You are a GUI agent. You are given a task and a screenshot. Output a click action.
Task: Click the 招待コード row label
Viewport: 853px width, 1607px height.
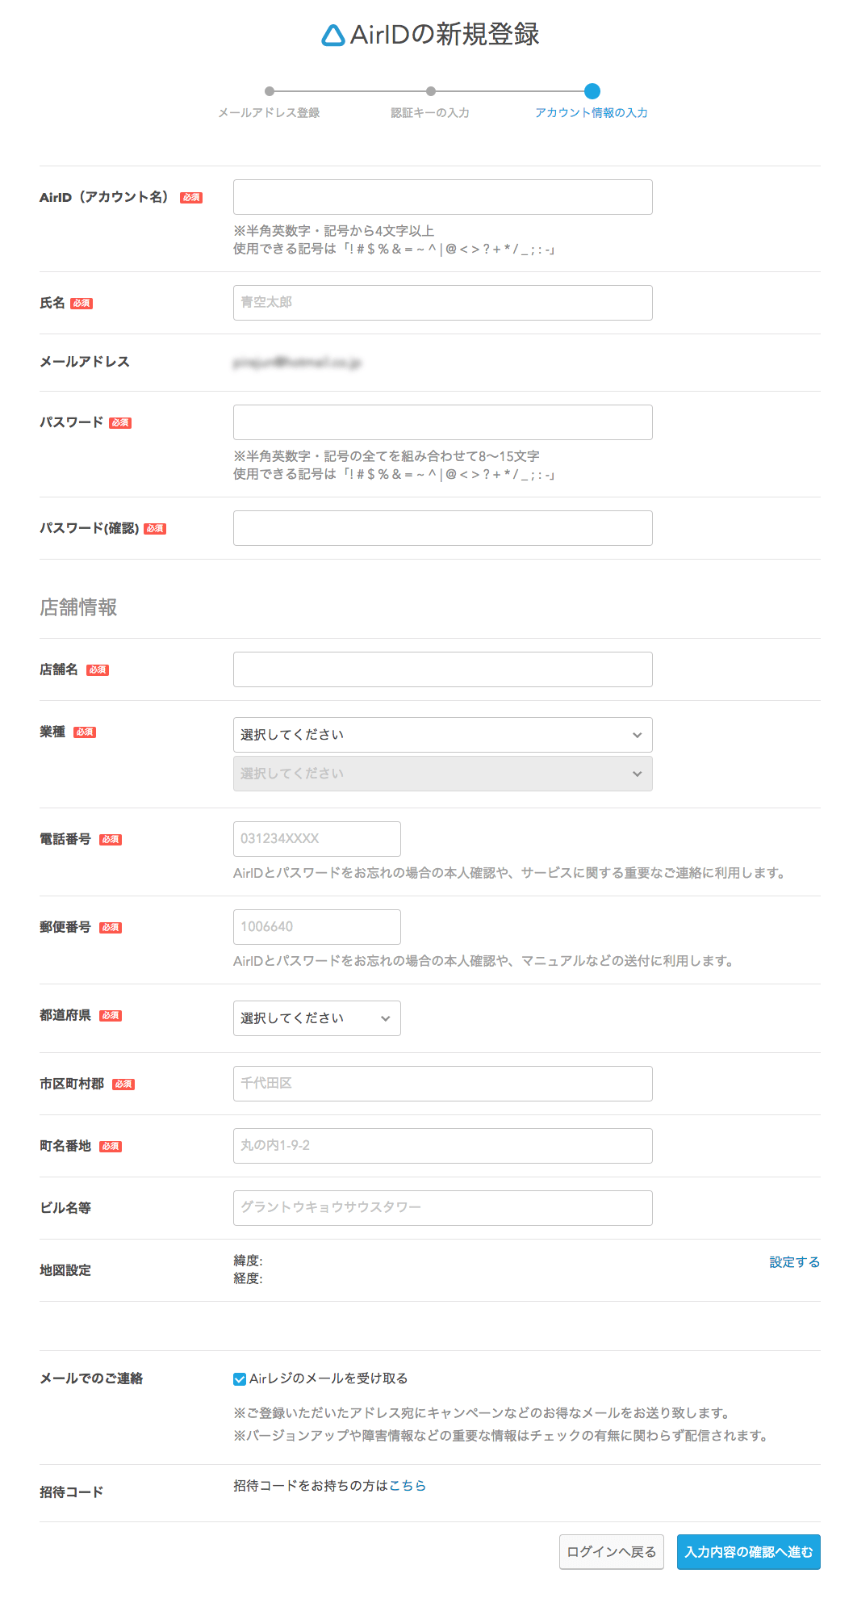72,1492
